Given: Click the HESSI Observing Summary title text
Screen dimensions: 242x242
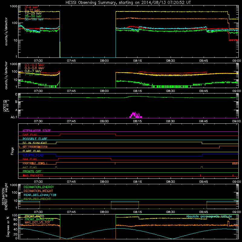Looking at the screenshot, I should 128,3.
